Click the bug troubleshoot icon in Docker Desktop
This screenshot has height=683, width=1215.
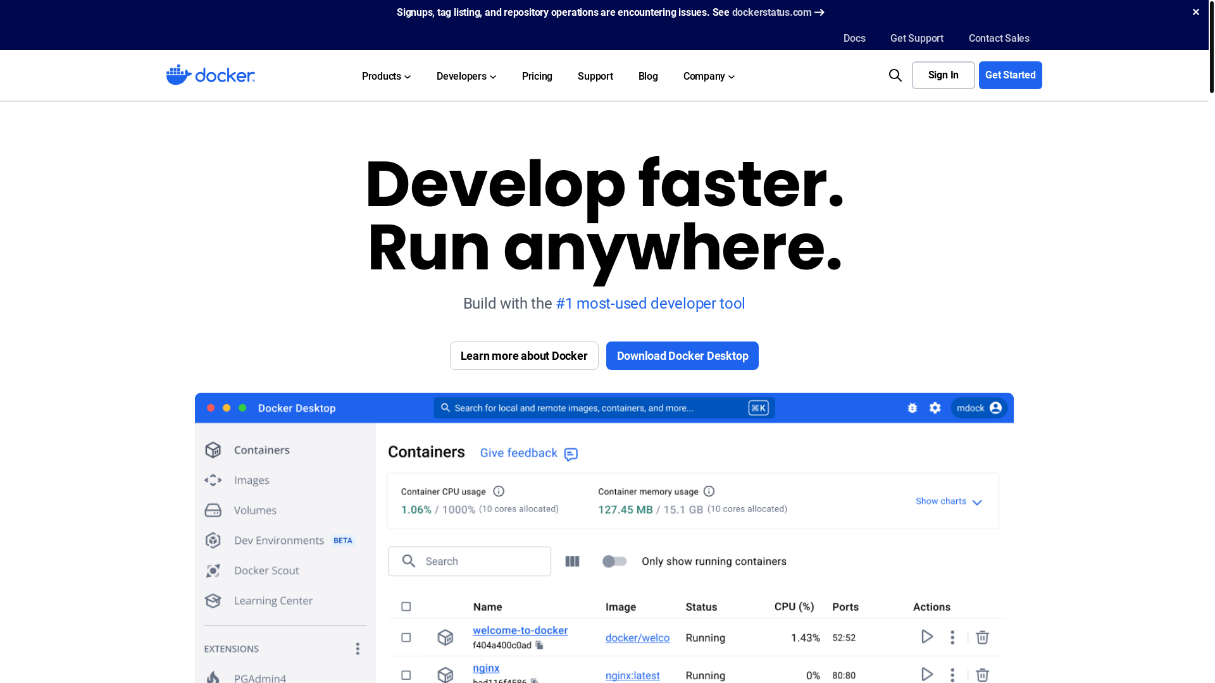(912, 408)
